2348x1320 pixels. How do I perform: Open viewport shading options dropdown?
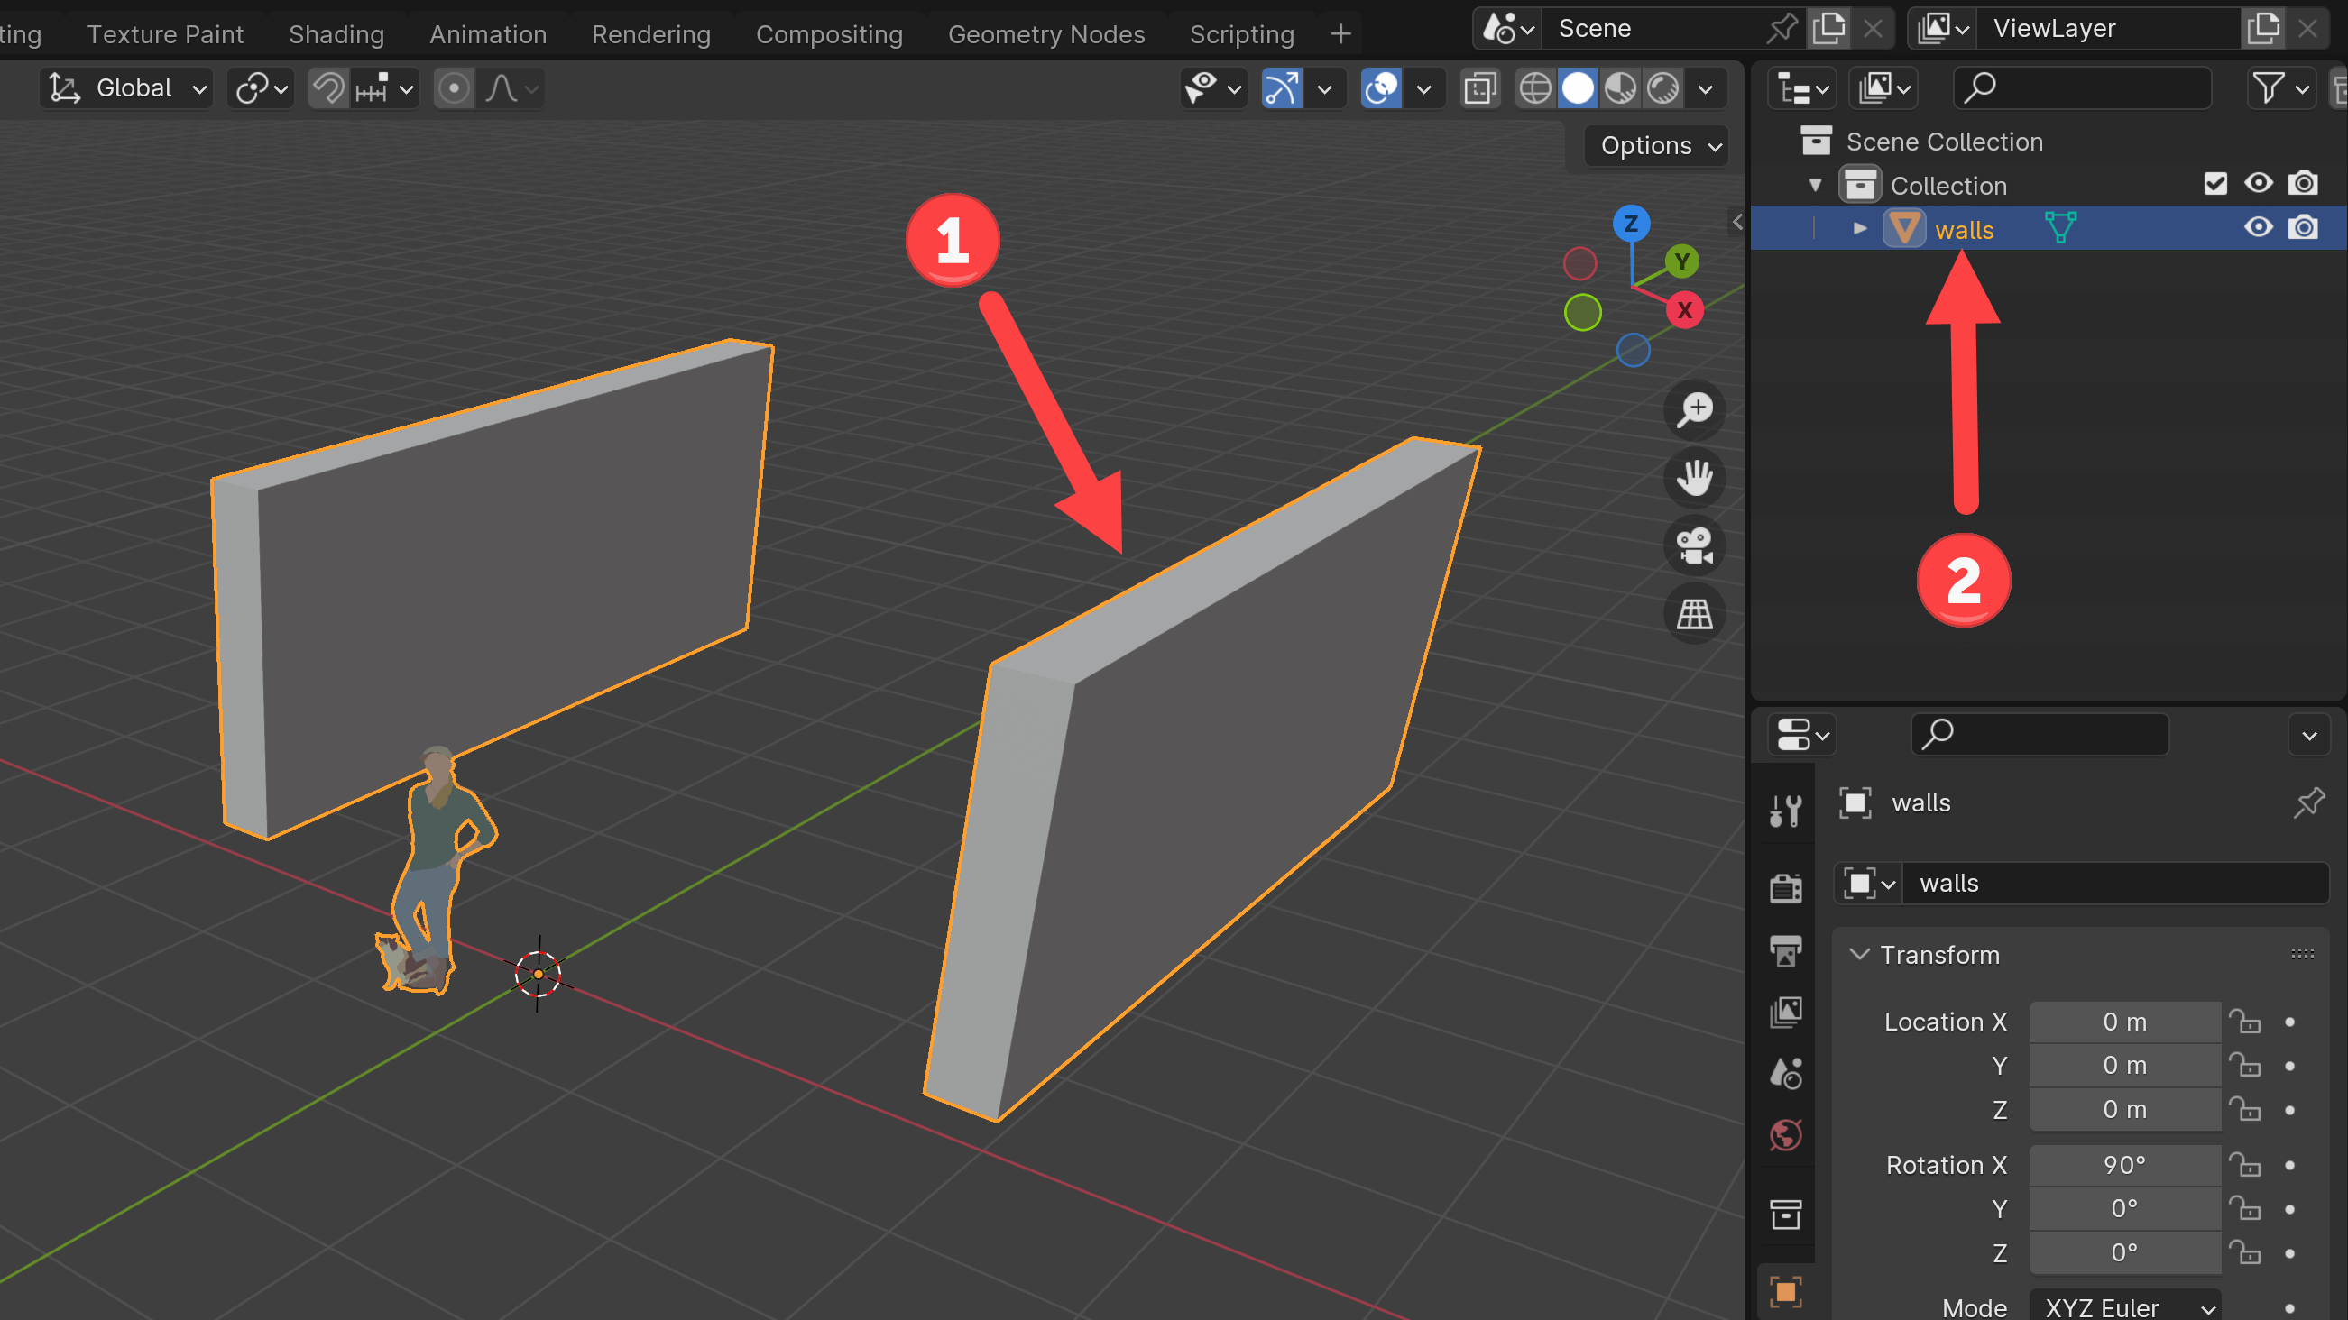coord(1706,88)
